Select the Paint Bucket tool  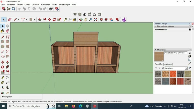coord(75,20)
